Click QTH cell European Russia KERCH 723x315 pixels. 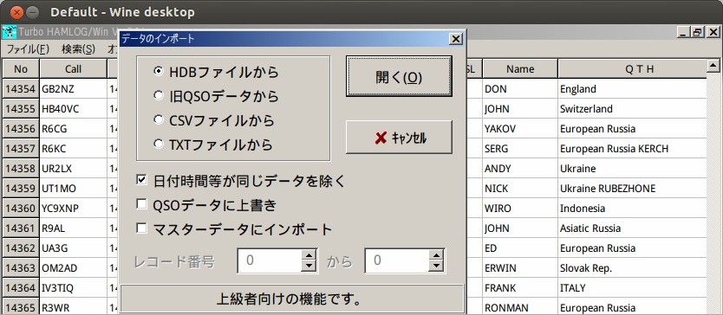632,149
